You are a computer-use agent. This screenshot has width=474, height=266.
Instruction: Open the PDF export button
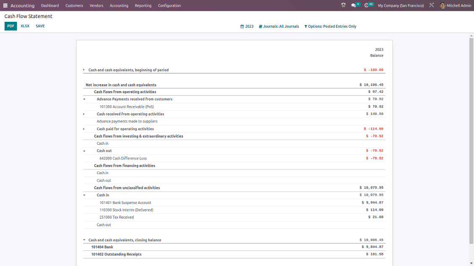click(x=10, y=26)
